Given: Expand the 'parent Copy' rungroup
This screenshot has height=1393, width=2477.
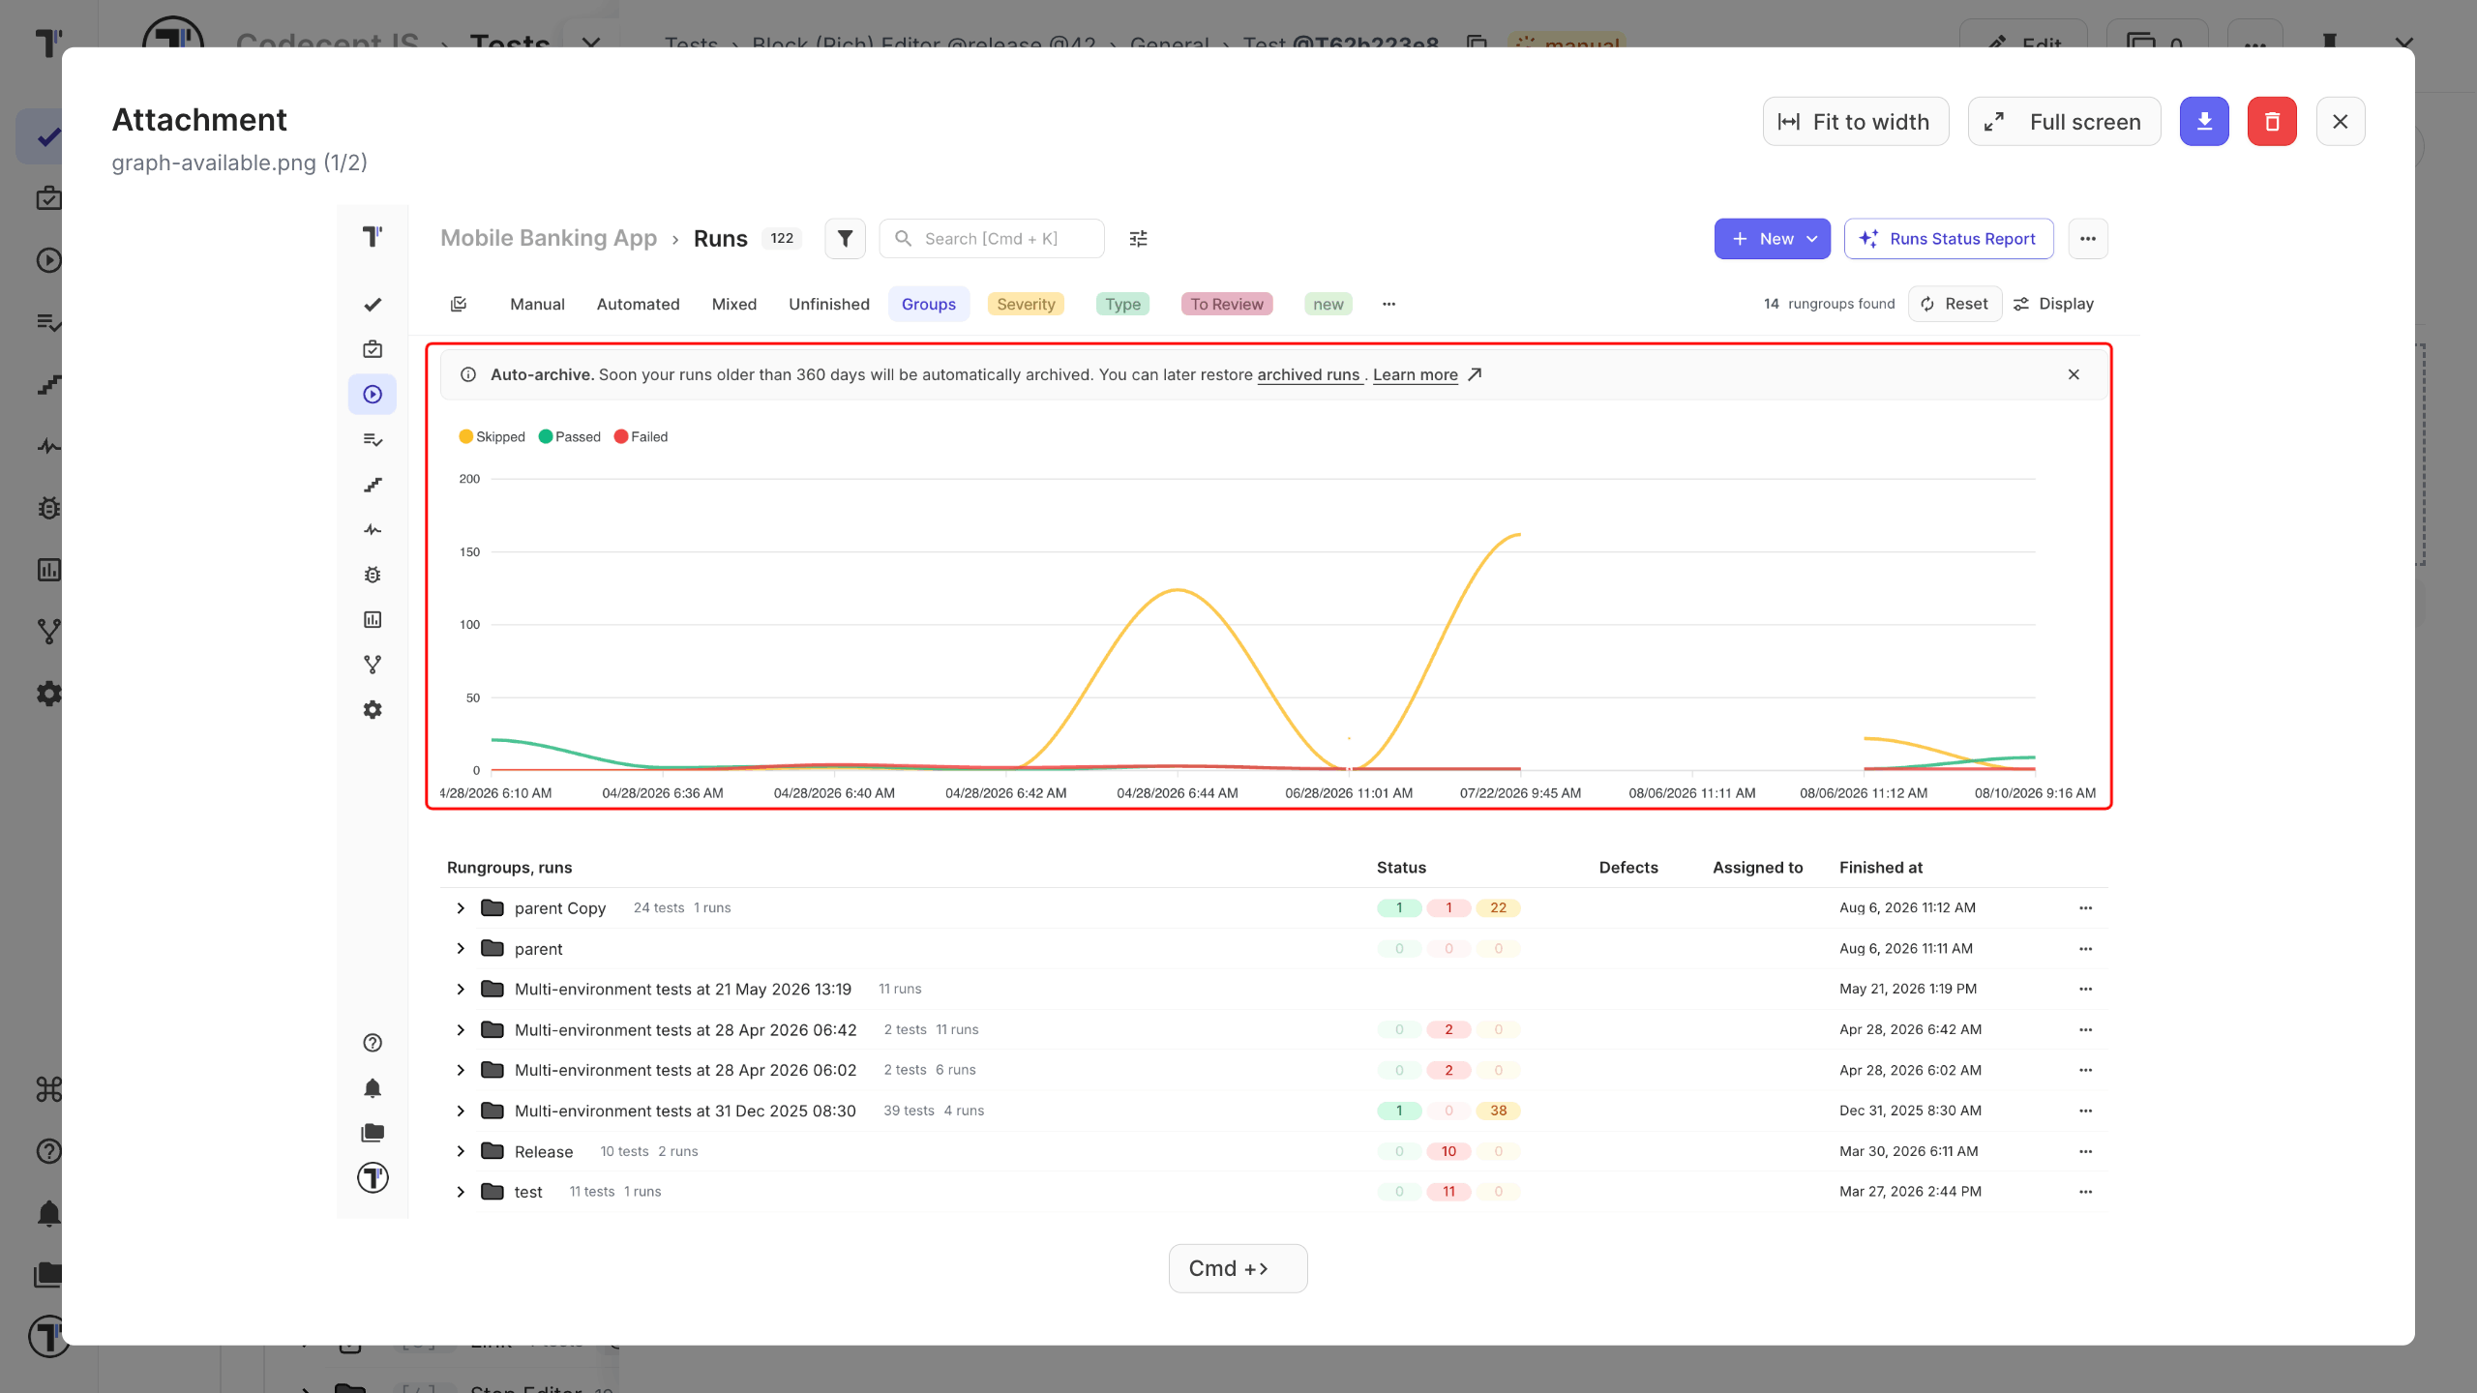Looking at the screenshot, I should (x=461, y=908).
